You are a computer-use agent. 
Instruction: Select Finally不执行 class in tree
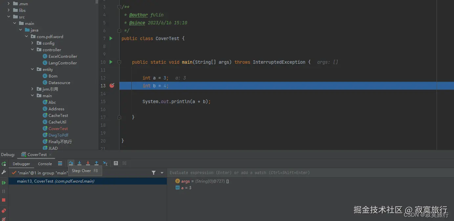(x=60, y=142)
